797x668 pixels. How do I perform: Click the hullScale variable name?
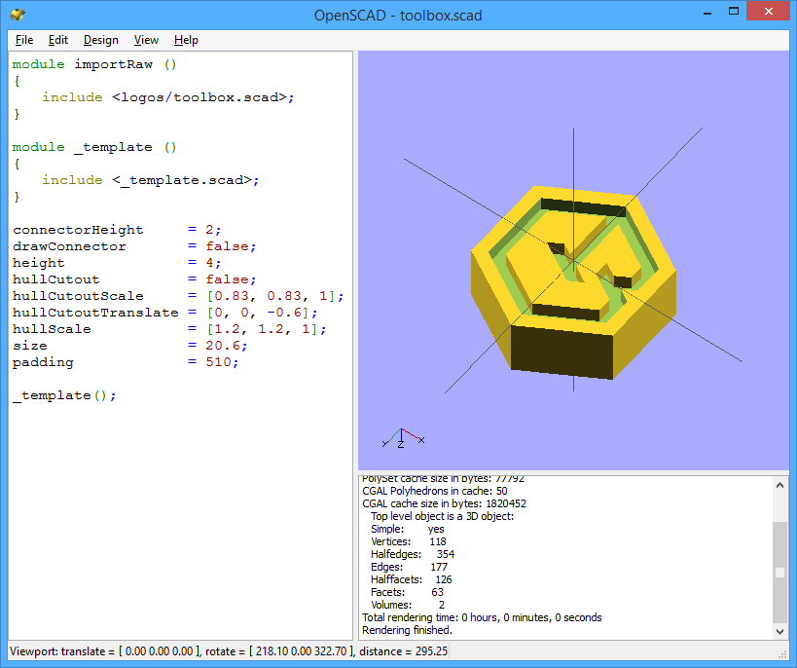[x=52, y=329]
